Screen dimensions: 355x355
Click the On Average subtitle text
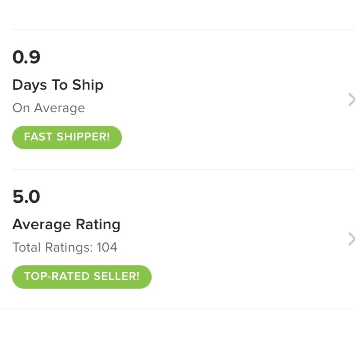49,108
